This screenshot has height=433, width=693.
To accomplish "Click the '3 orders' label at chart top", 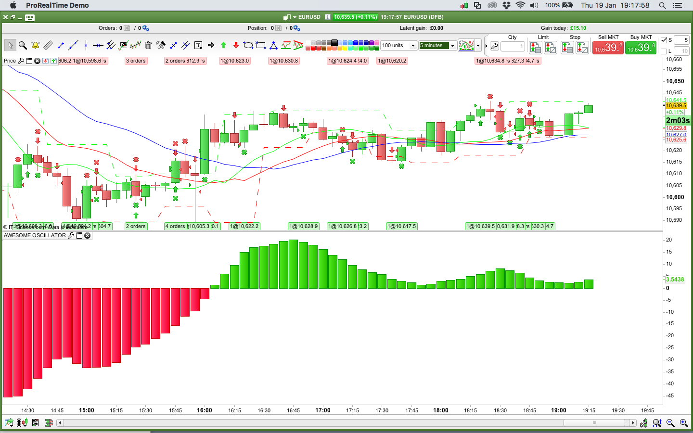I will [136, 61].
